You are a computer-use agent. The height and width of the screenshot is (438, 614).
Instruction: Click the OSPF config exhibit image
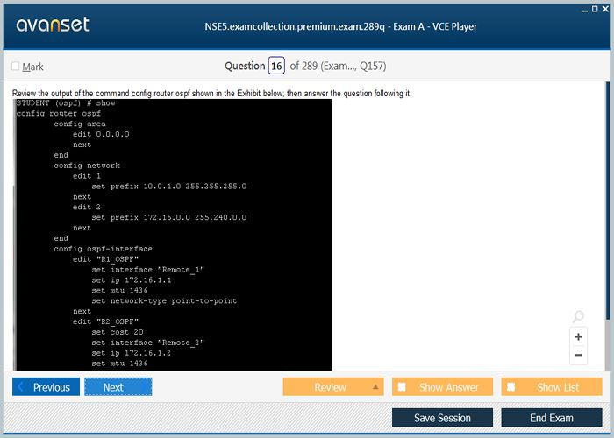point(173,234)
